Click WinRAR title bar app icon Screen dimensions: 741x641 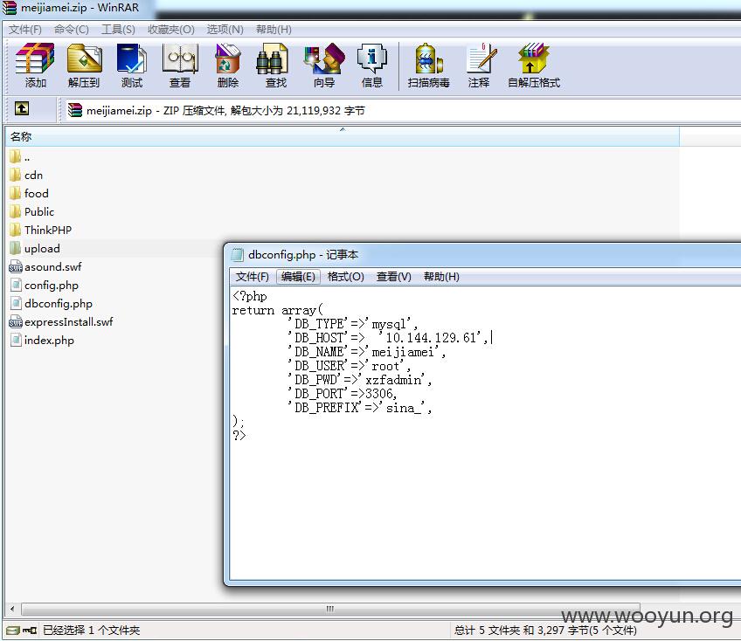click(x=9, y=8)
